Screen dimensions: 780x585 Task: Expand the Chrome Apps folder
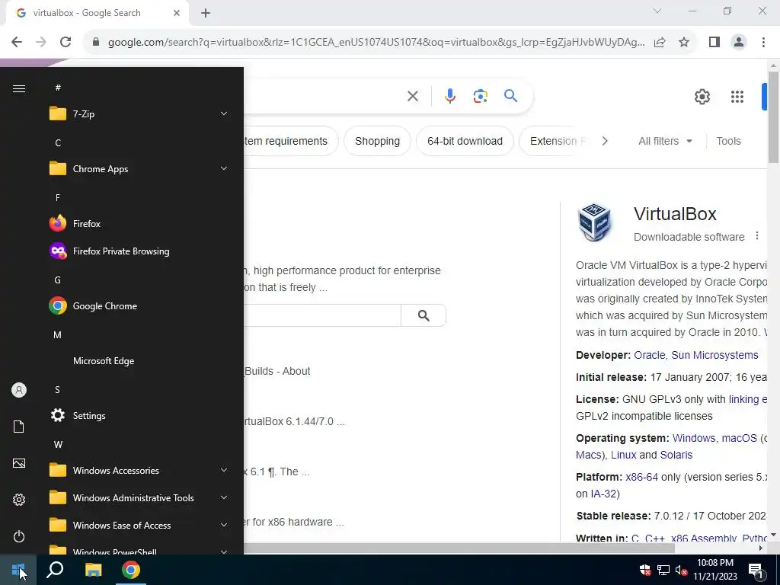click(139, 168)
